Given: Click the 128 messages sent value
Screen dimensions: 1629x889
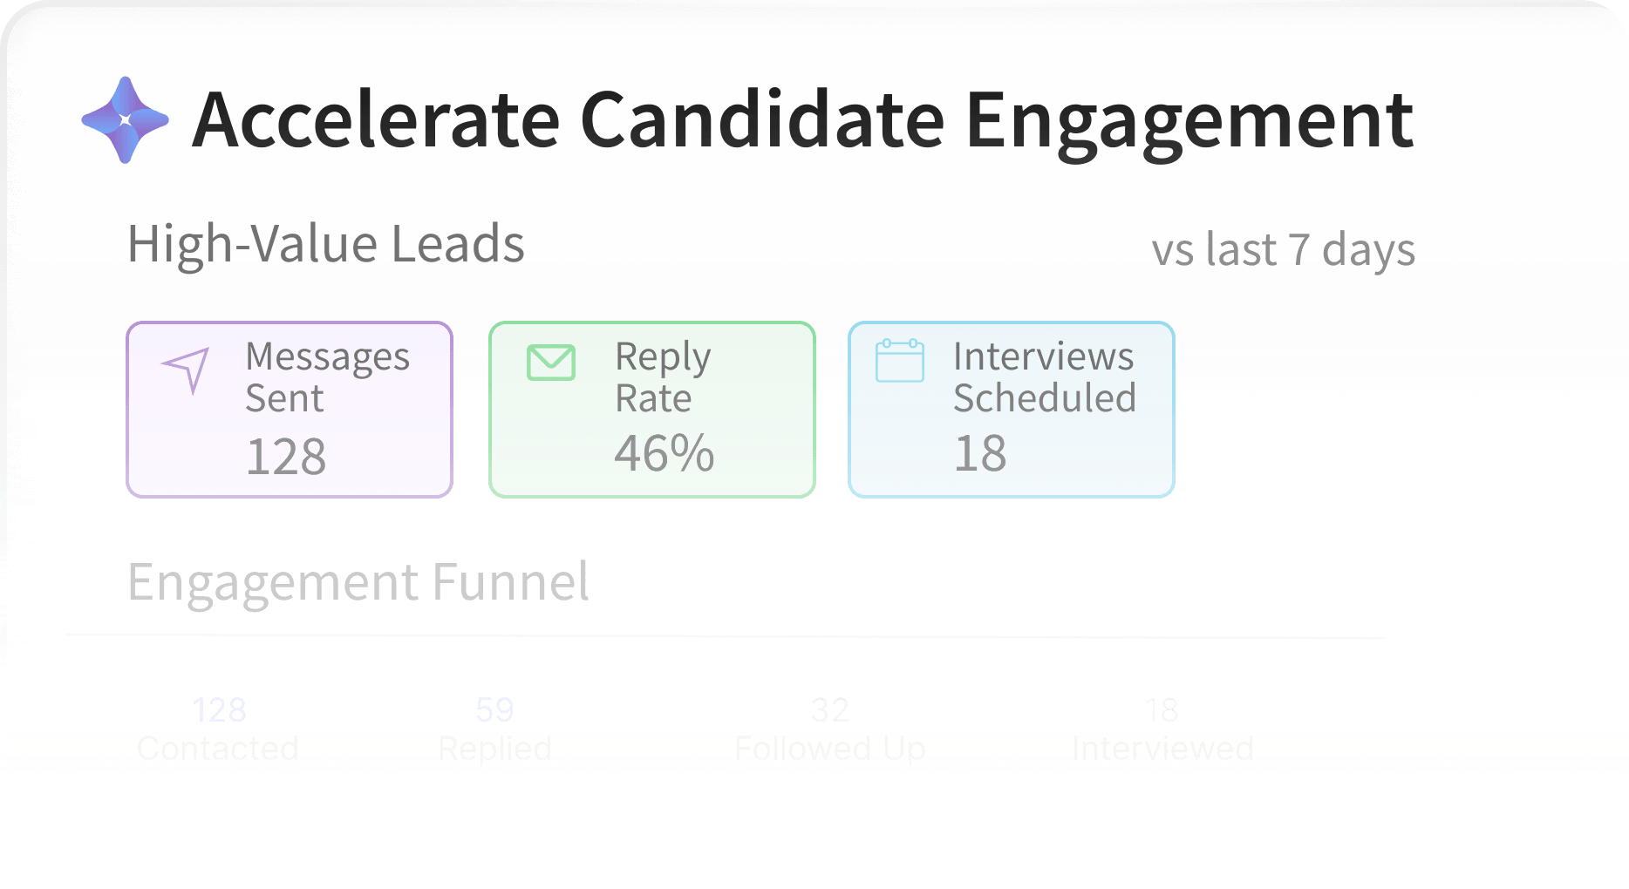Looking at the screenshot, I should pyautogui.click(x=286, y=457).
